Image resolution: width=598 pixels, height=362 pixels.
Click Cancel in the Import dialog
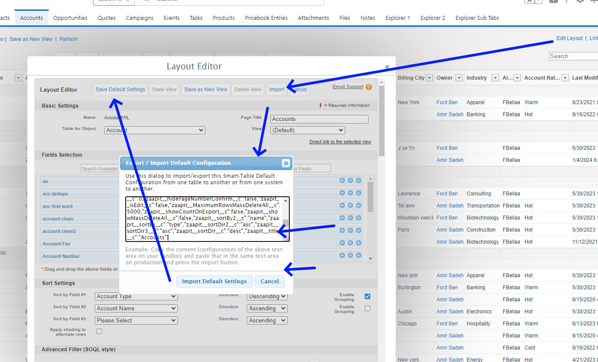tap(270, 282)
